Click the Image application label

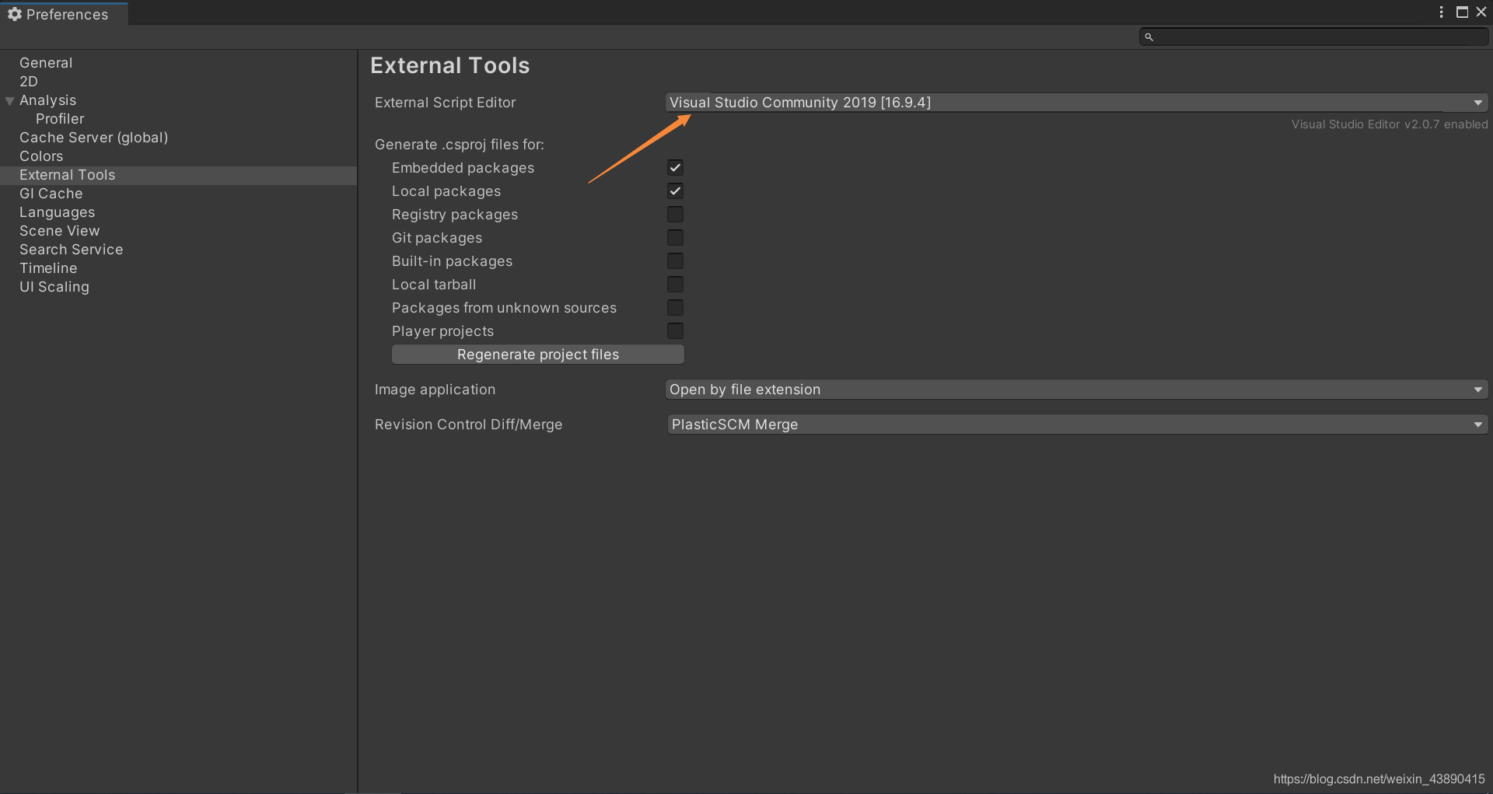(x=435, y=390)
